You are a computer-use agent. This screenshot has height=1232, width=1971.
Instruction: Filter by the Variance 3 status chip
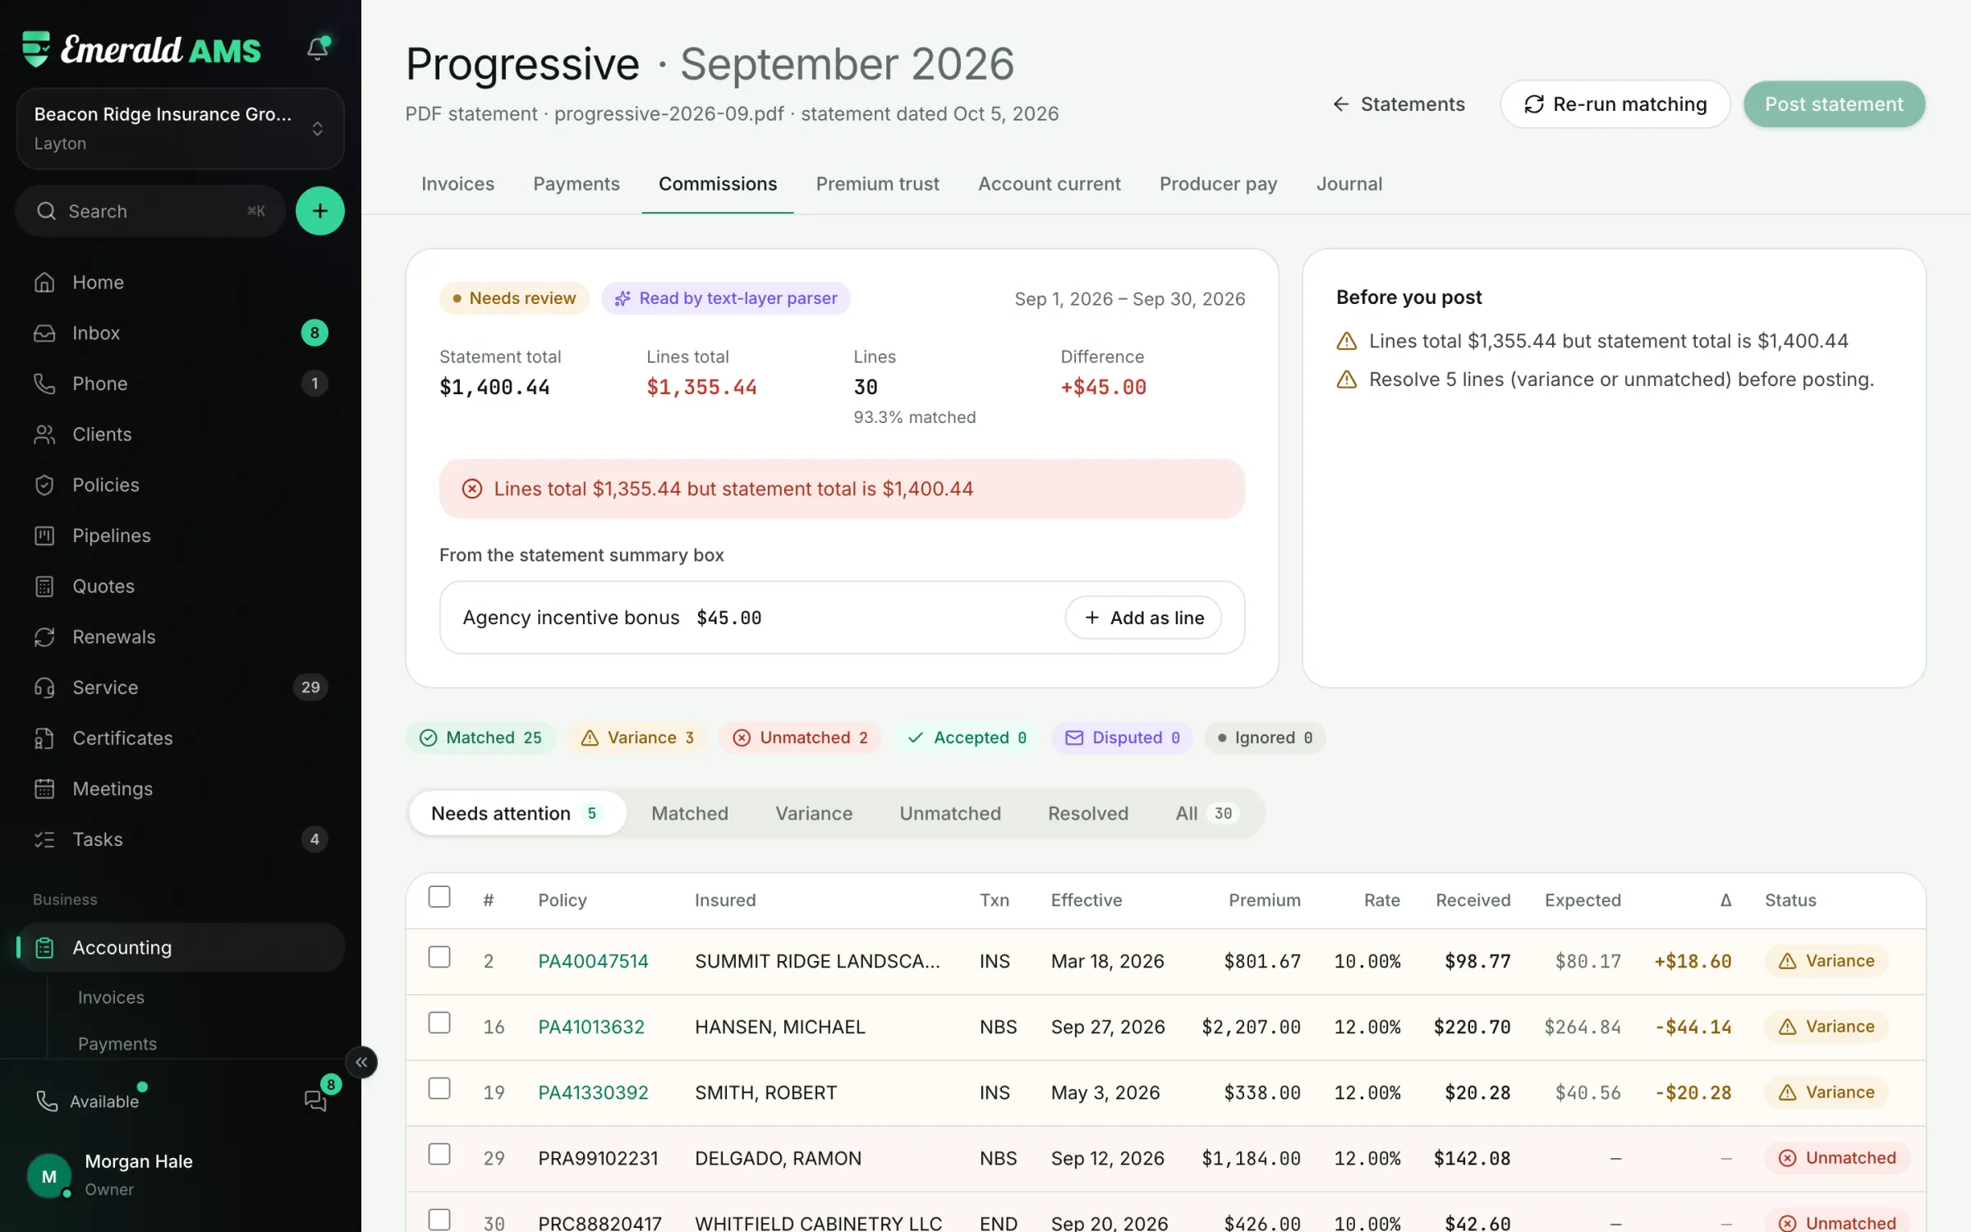(x=638, y=738)
